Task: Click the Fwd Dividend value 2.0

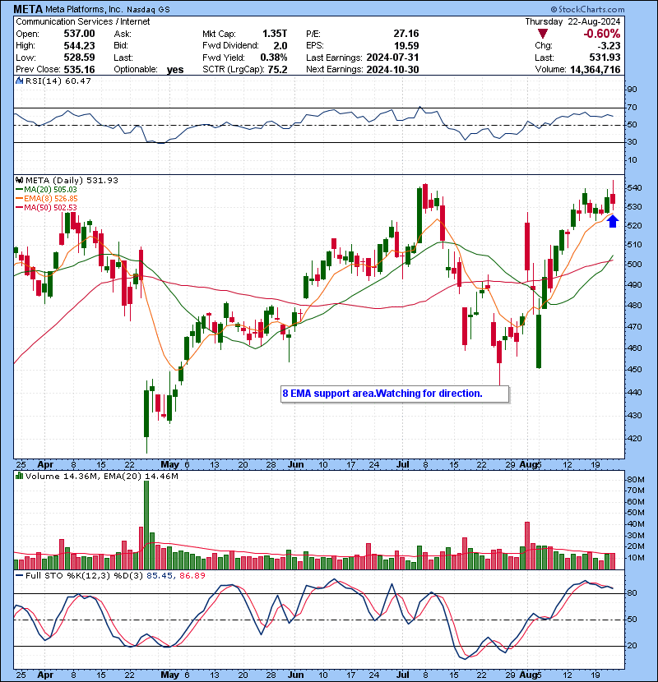Action: tap(280, 46)
